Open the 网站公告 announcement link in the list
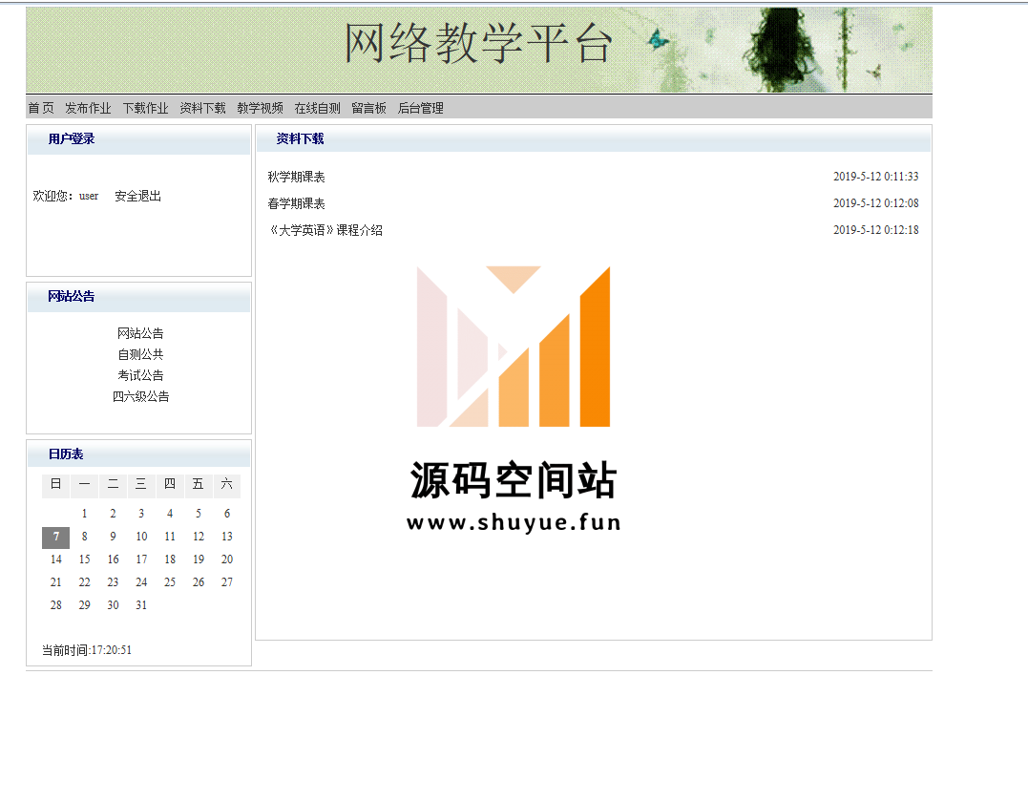Screen dimensions: 1028x802 pos(140,334)
